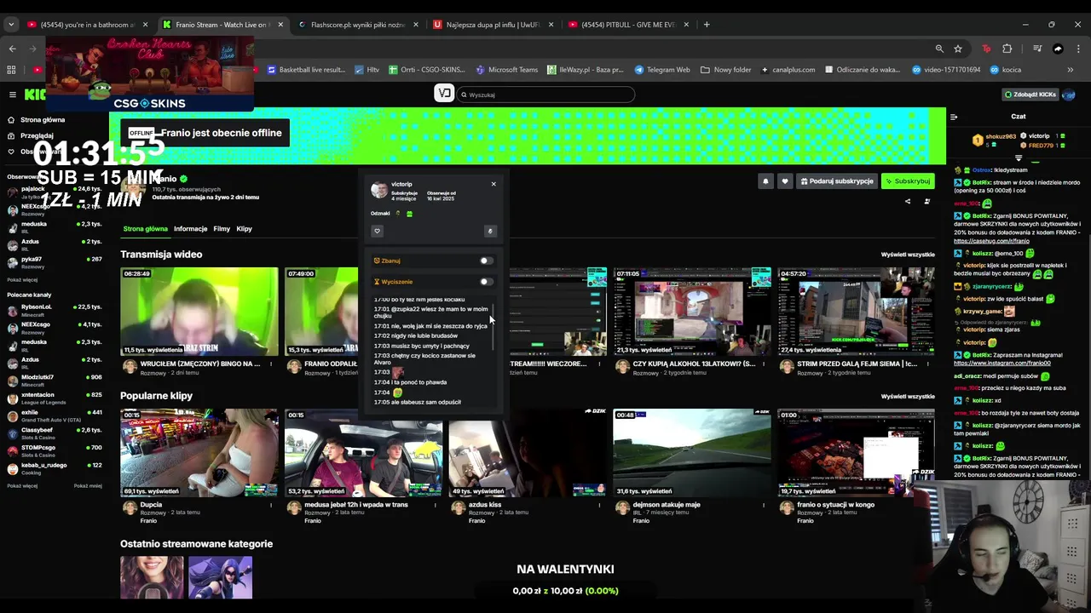The width and height of the screenshot is (1091, 613).
Task: Open the tab search dropdown arrow
Action: (11, 25)
